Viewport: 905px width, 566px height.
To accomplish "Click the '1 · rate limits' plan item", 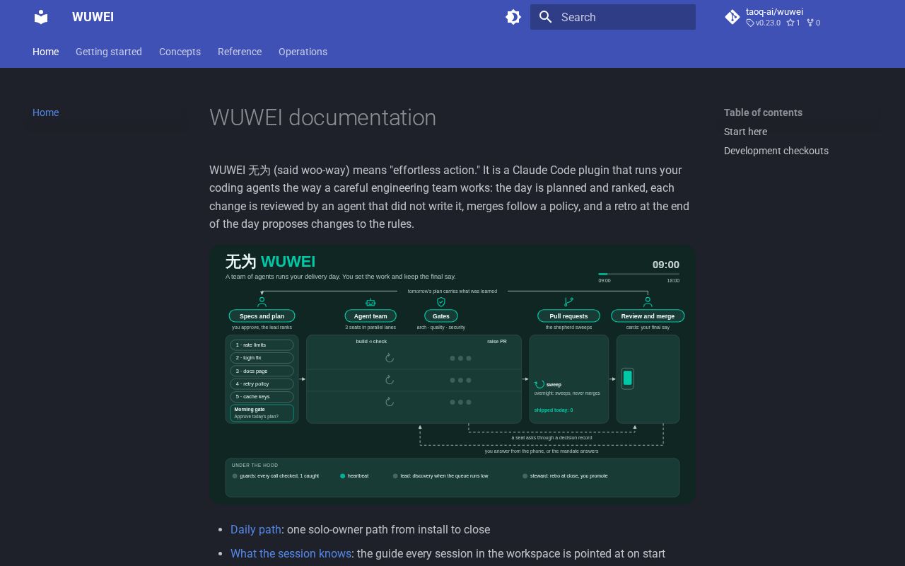I will point(262,345).
